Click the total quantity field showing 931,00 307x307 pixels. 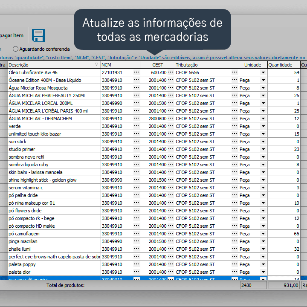click(x=284, y=285)
